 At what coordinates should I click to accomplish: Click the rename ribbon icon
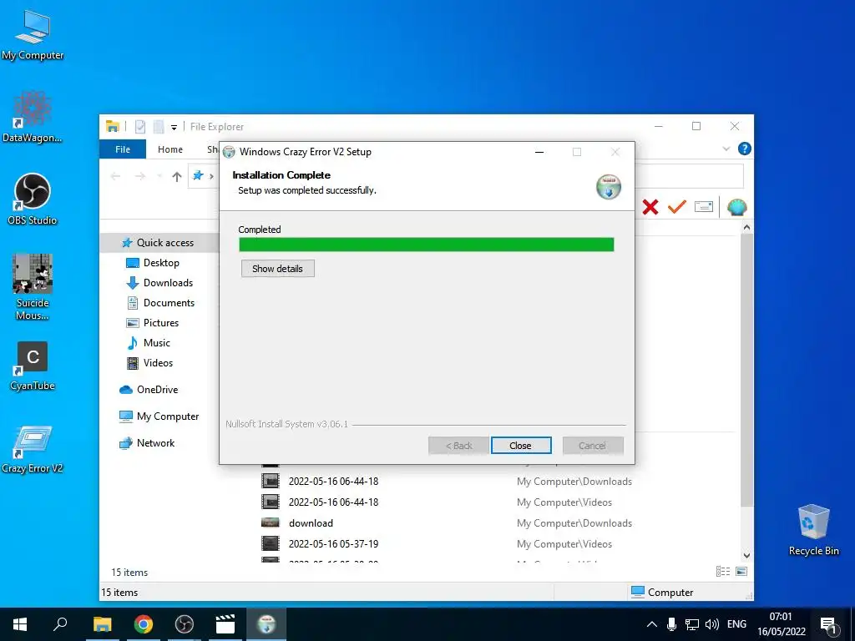(703, 207)
